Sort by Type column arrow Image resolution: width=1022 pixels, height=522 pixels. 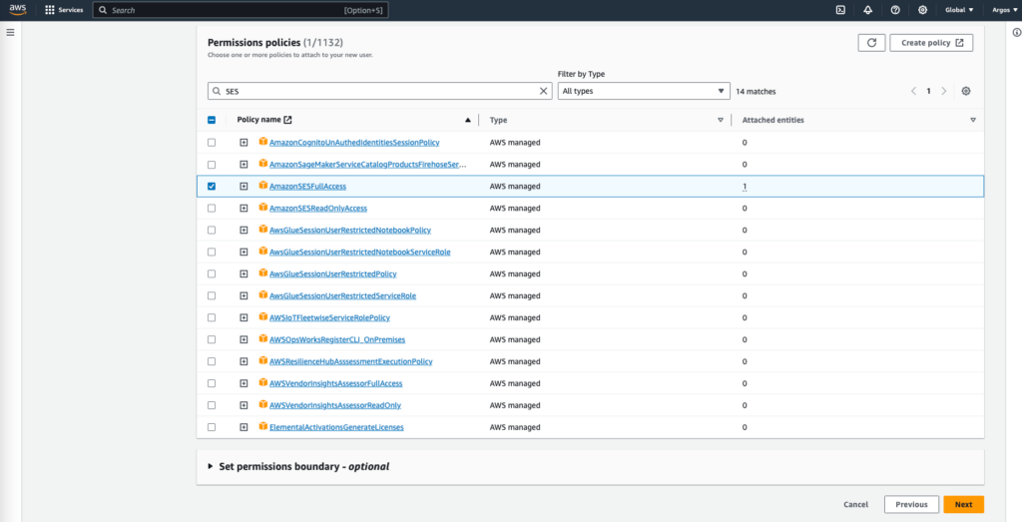(721, 120)
